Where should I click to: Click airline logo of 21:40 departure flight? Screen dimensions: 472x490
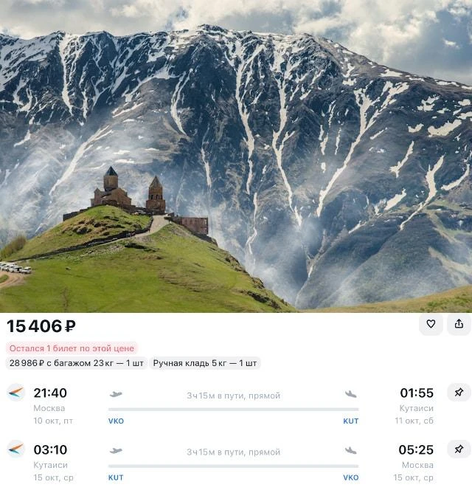click(x=16, y=392)
